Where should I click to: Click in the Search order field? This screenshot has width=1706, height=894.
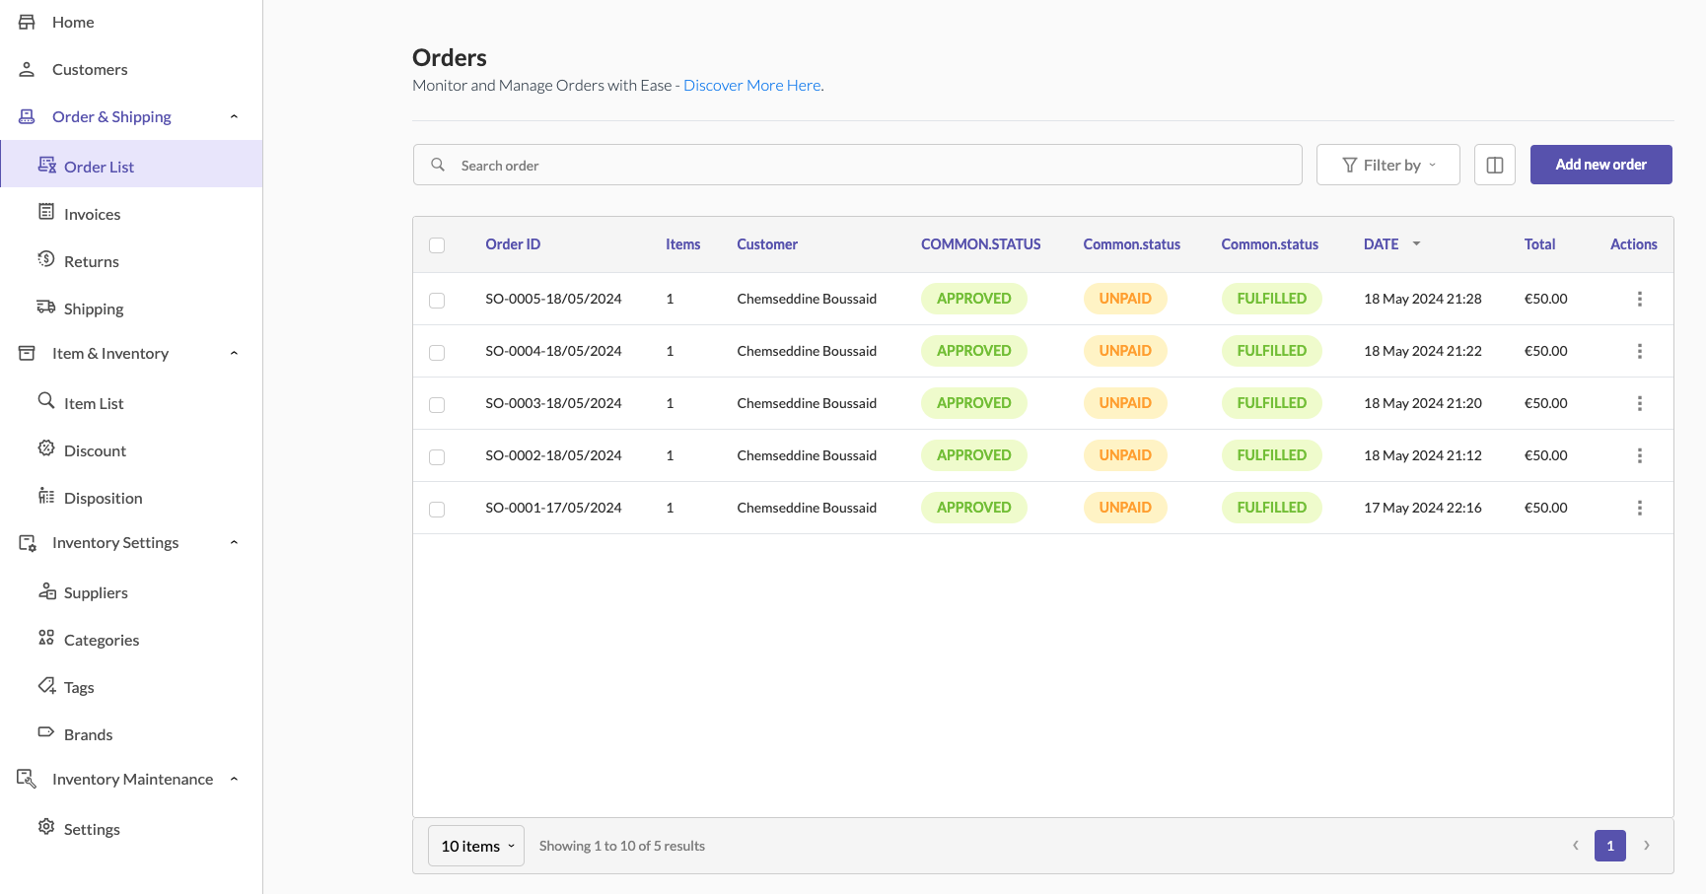click(858, 165)
